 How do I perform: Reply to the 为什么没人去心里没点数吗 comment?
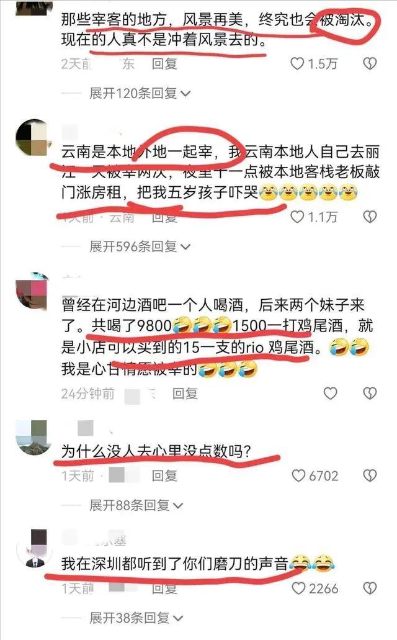[x=164, y=475]
